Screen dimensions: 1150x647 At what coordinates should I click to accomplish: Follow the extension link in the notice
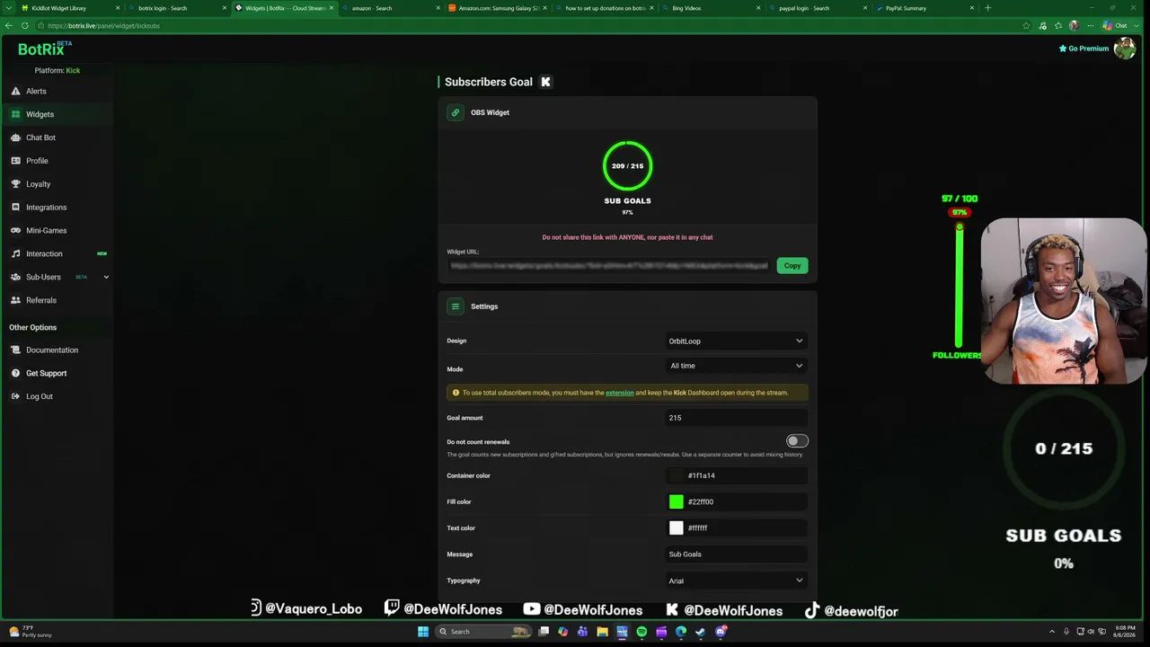pos(620,393)
